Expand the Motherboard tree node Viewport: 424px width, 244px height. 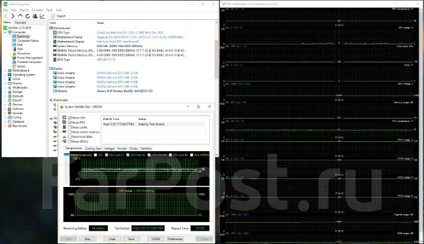pyautogui.click(x=5, y=70)
